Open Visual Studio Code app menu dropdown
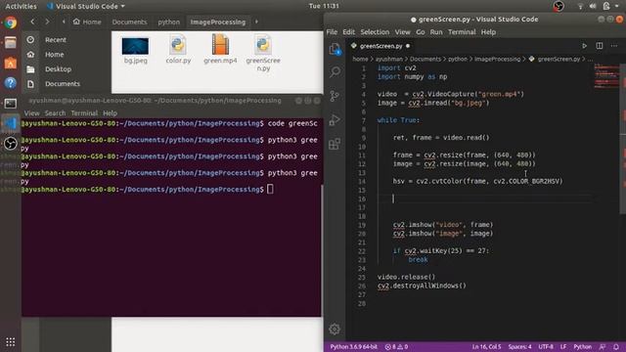The width and height of the screenshot is (626, 352). 86,7
